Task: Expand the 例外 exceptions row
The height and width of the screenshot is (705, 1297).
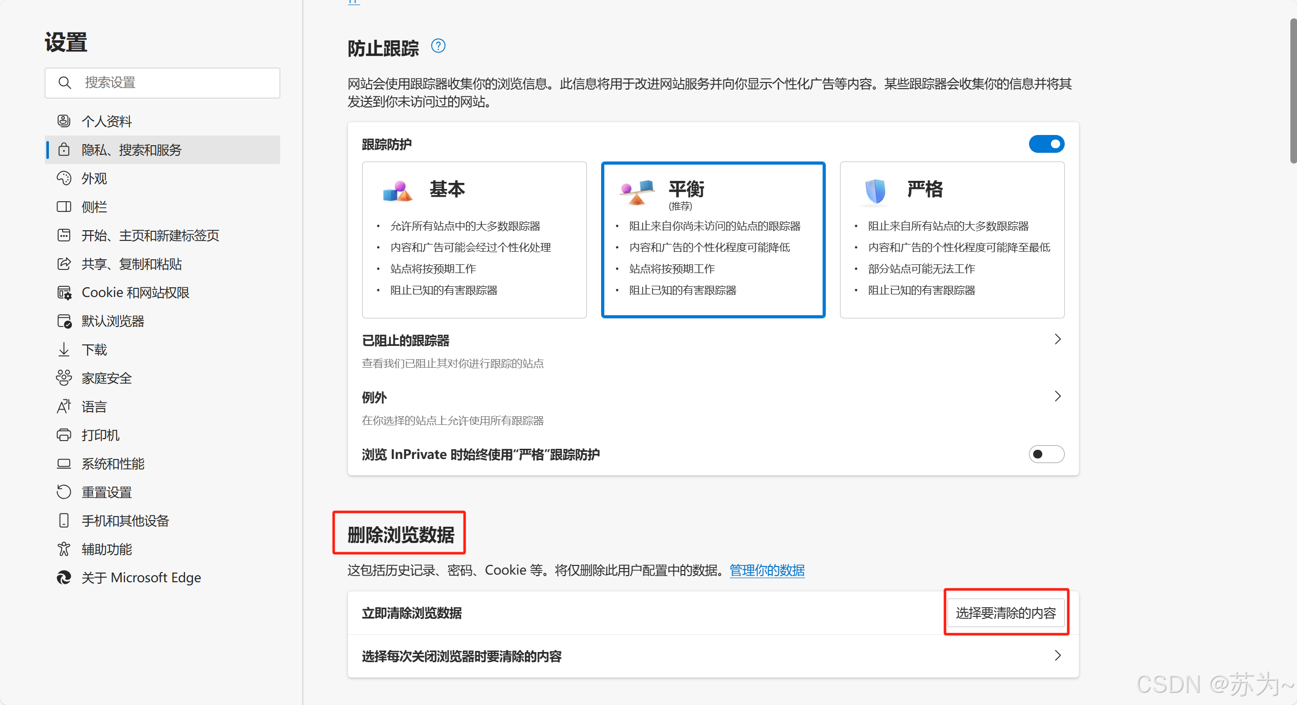Action: [1058, 396]
